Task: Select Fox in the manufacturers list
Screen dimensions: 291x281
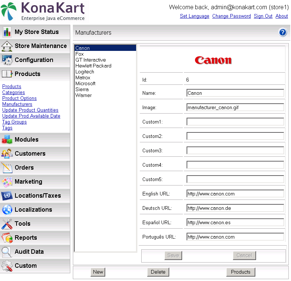Action: [x=106, y=54]
